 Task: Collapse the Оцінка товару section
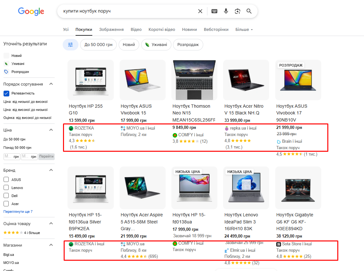[51, 223]
